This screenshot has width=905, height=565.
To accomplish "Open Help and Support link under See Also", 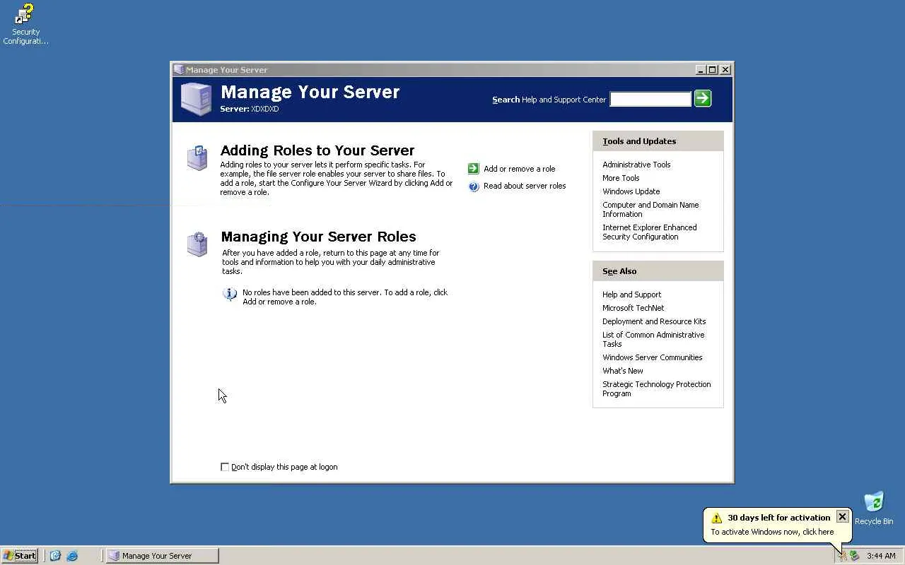I will [x=631, y=295].
